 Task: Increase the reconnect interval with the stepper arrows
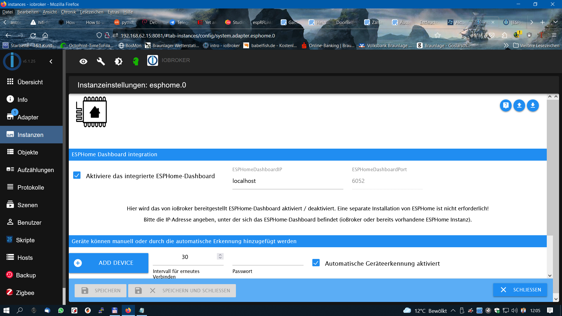pyautogui.click(x=220, y=255)
